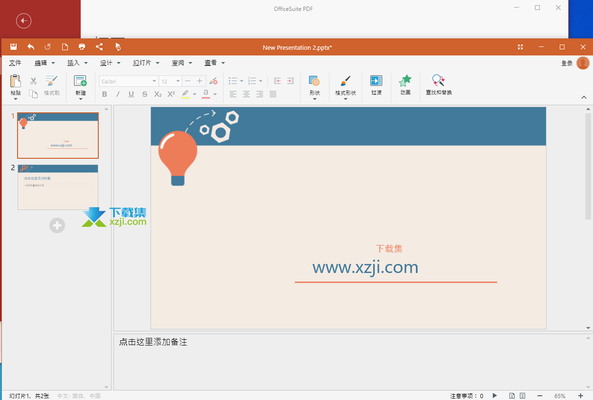Align text to the left
Screen dimensions: 593x400
pos(233,94)
